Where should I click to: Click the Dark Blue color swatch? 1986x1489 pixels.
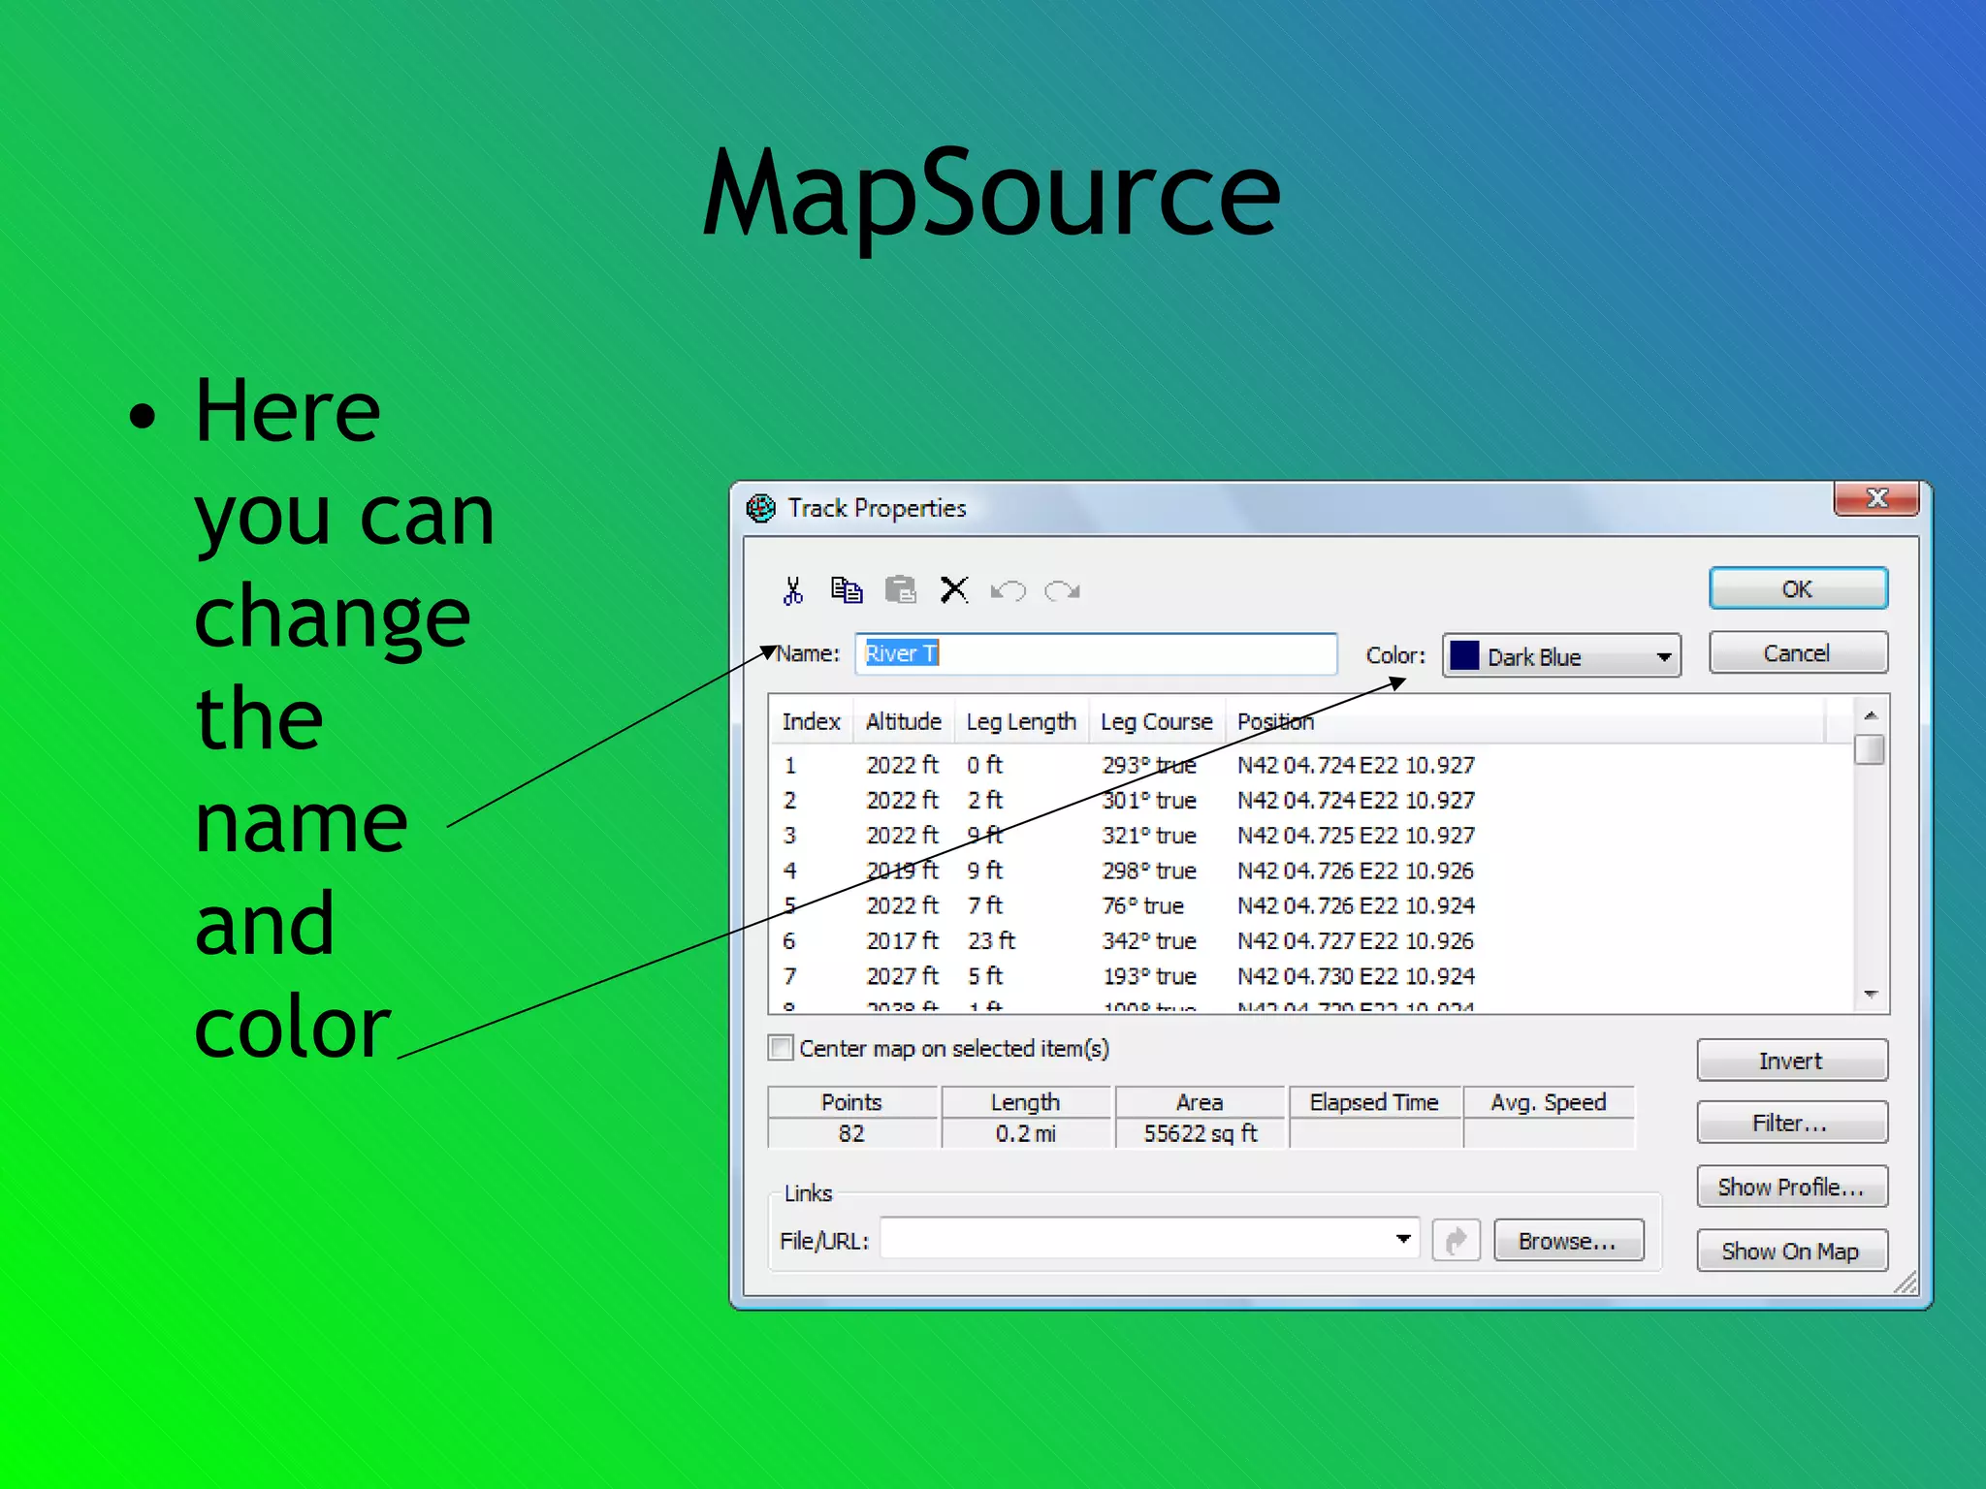(x=1464, y=656)
